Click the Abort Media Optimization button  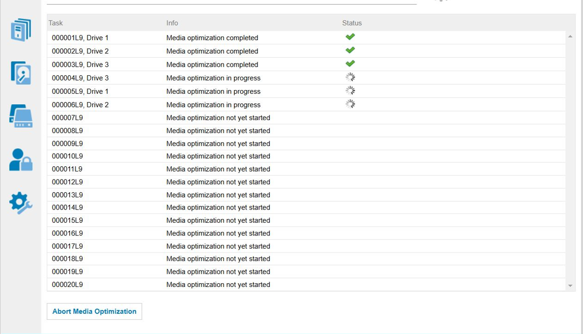[94, 311]
